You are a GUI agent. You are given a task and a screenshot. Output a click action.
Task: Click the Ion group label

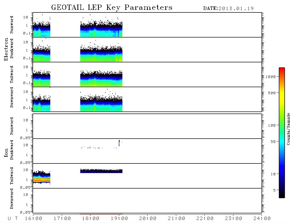click(6, 153)
